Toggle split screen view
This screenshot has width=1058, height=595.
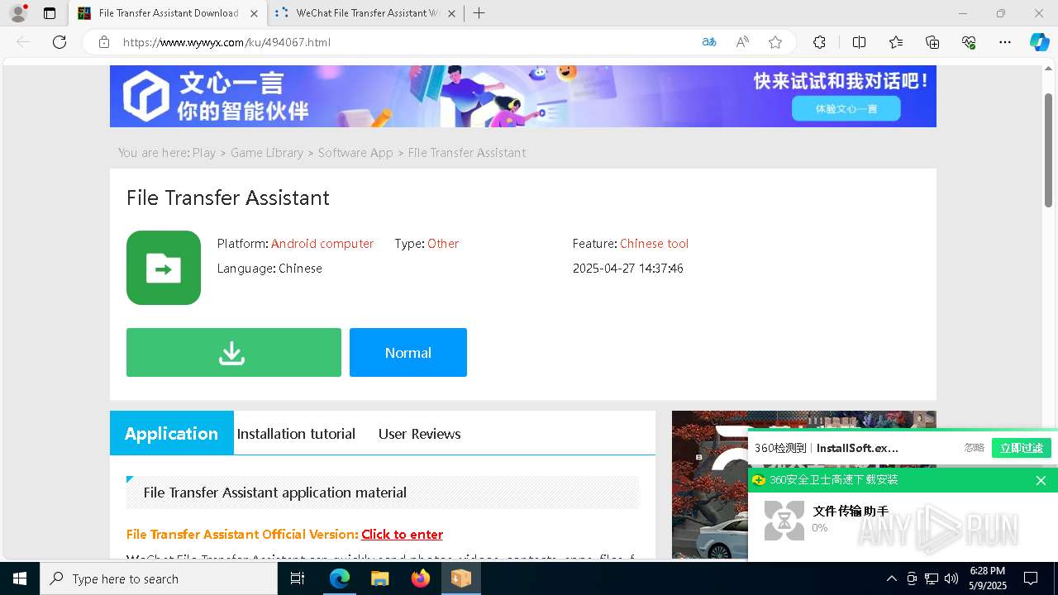click(859, 42)
